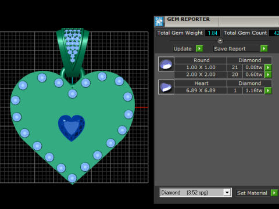Viewport: 279px width, 209px height.
Task: Click the Total Gem Weight label
Action: (180, 33)
